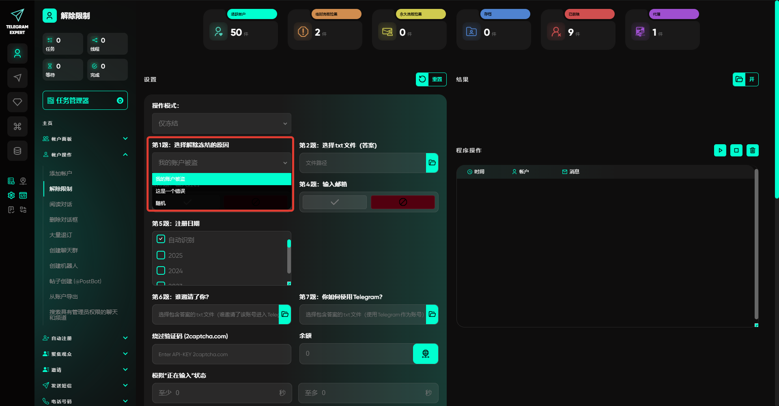Open 阅读对话 in sidebar

(61, 204)
